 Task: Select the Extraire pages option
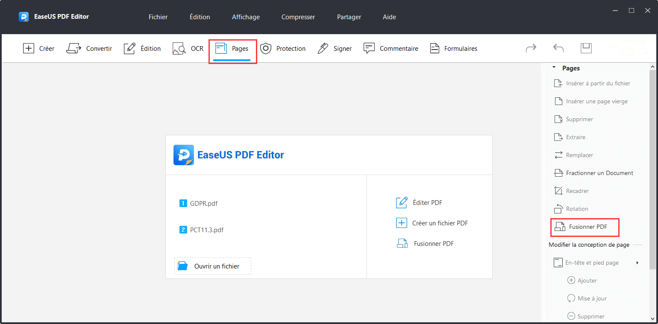tap(570, 137)
